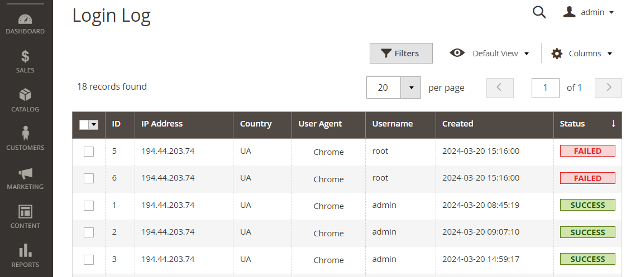Tick checkbox for login ID 3
The image size is (626, 277).
pos(89,260)
